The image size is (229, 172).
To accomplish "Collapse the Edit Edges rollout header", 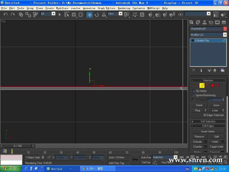I will [x=208, y=126].
